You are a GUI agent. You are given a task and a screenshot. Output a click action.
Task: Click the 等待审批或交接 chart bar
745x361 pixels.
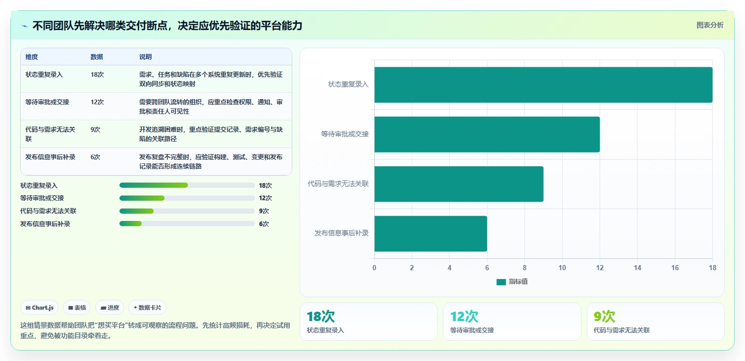coord(487,134)
